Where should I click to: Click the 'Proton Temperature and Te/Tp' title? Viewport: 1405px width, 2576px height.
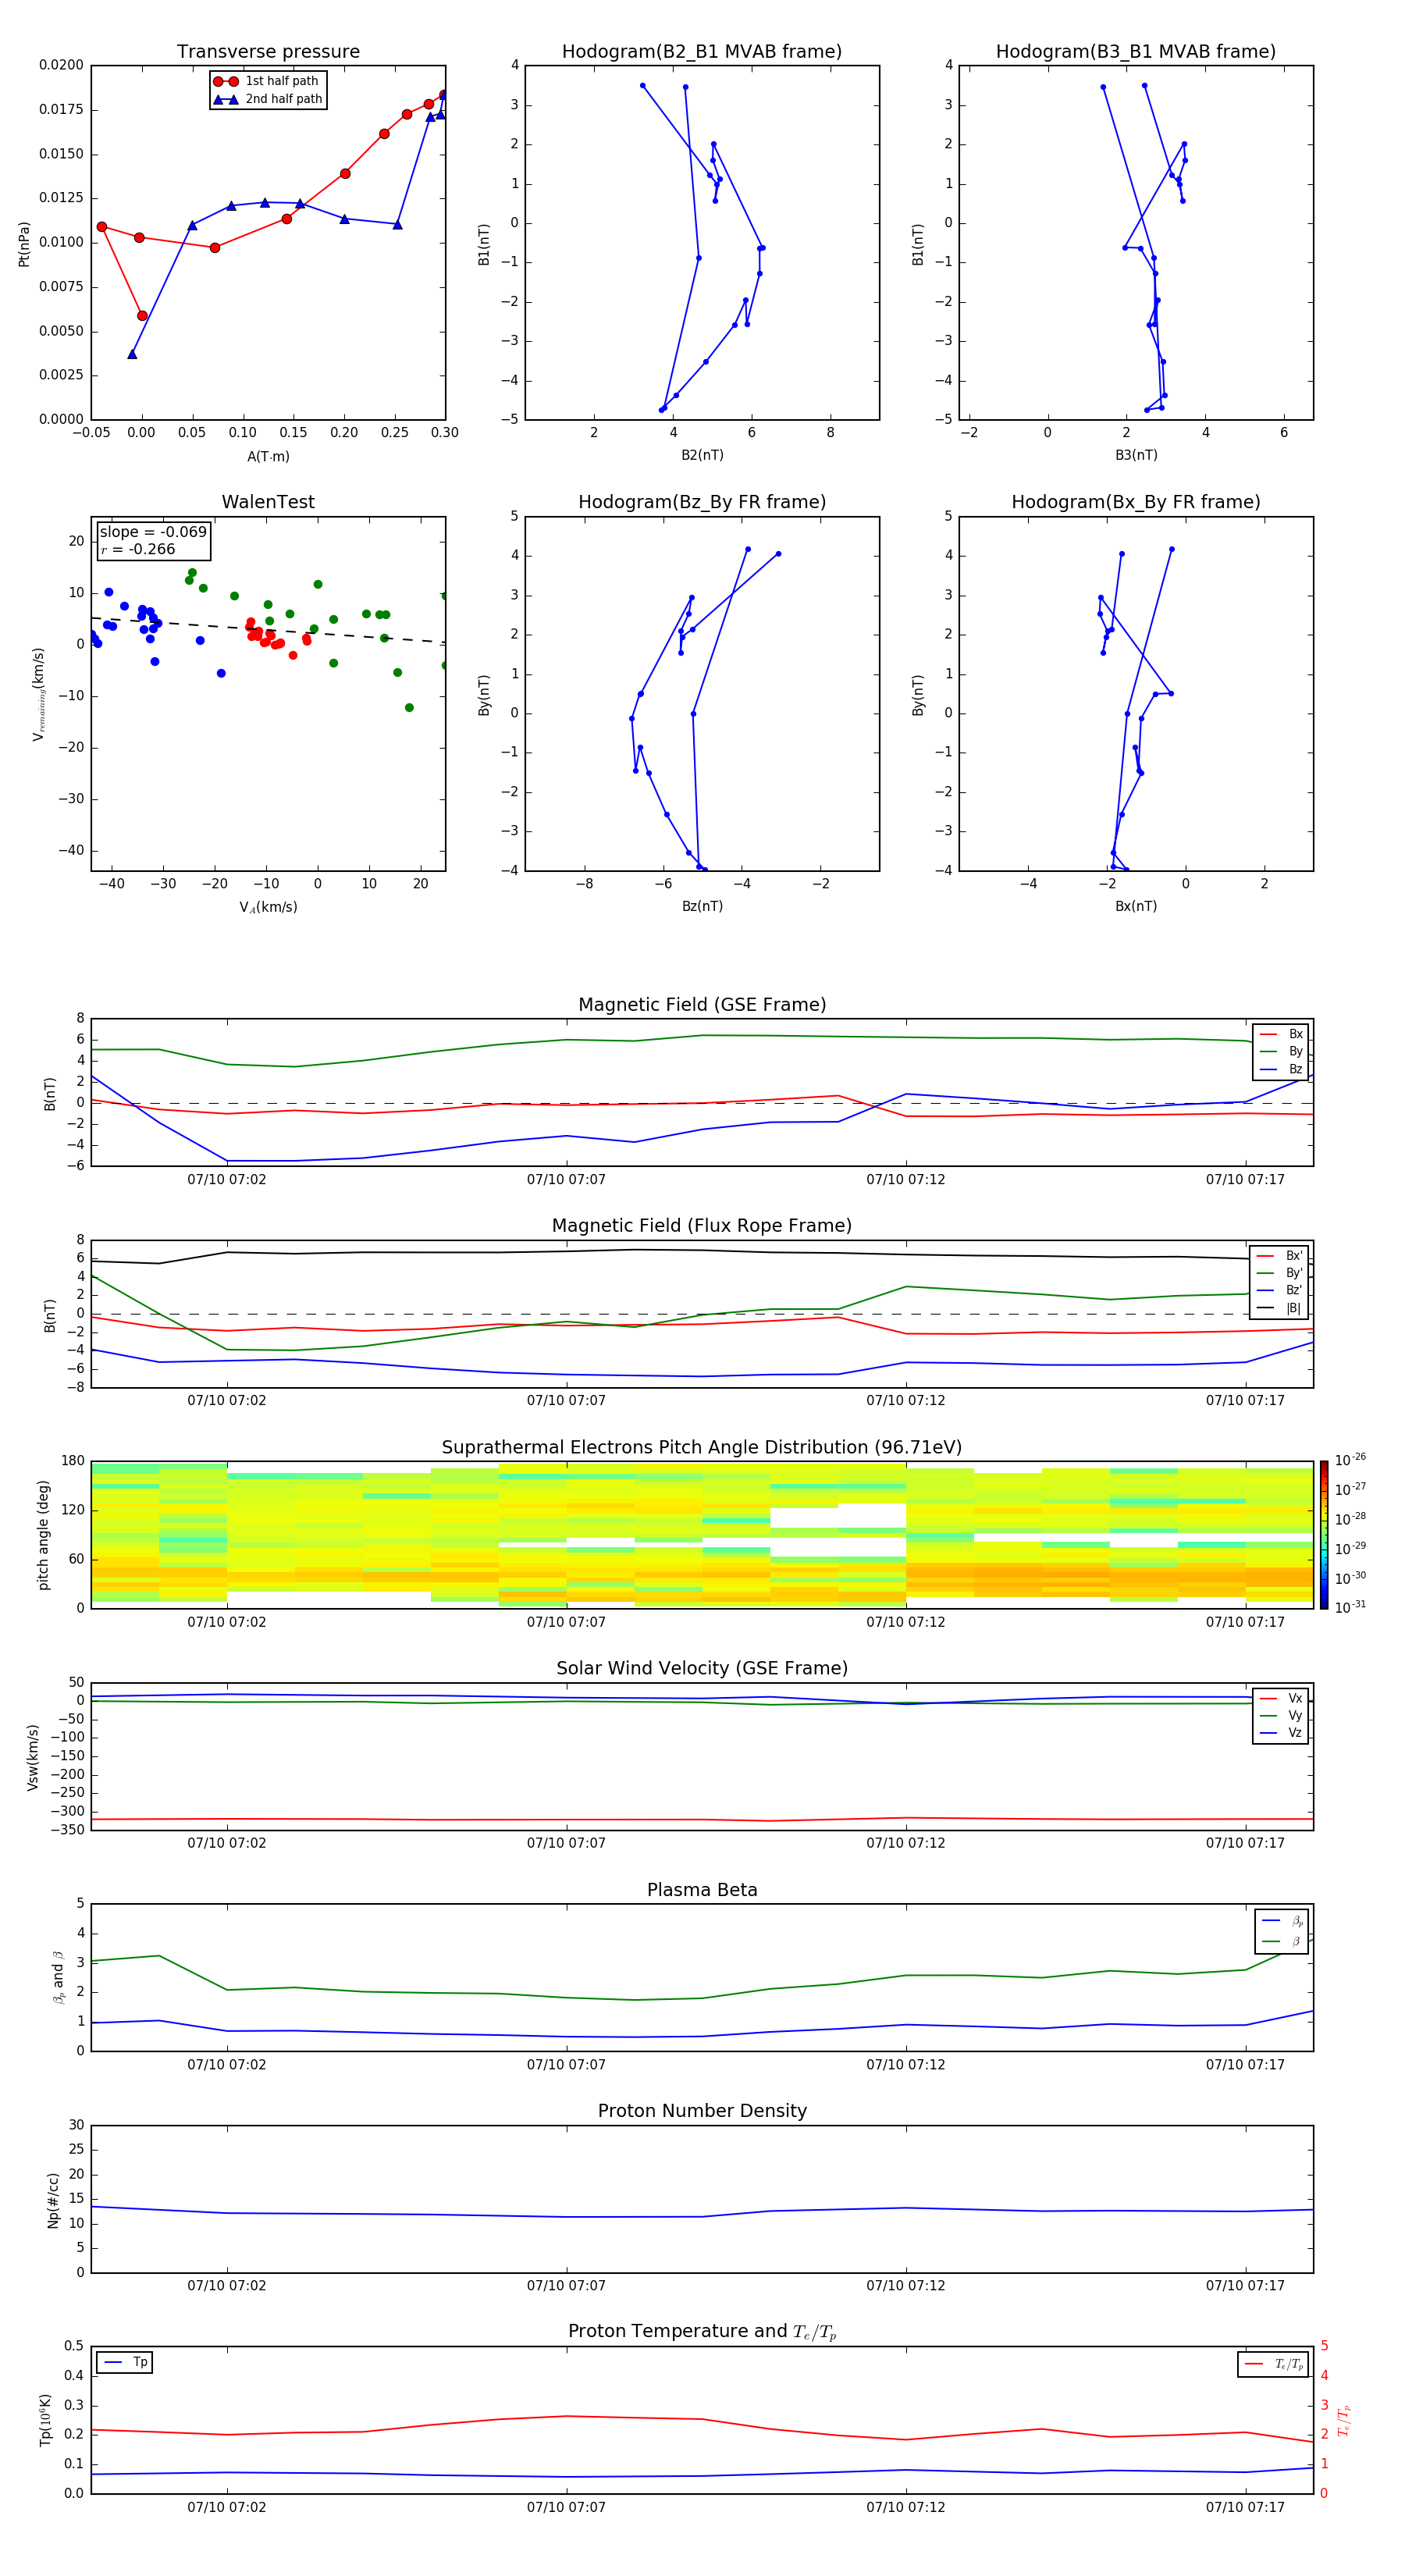pyautogui.click(x=702, y=2332)
